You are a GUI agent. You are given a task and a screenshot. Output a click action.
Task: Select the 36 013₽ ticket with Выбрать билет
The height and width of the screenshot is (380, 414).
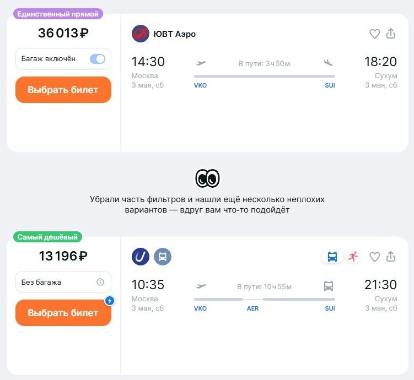[63, 90]
